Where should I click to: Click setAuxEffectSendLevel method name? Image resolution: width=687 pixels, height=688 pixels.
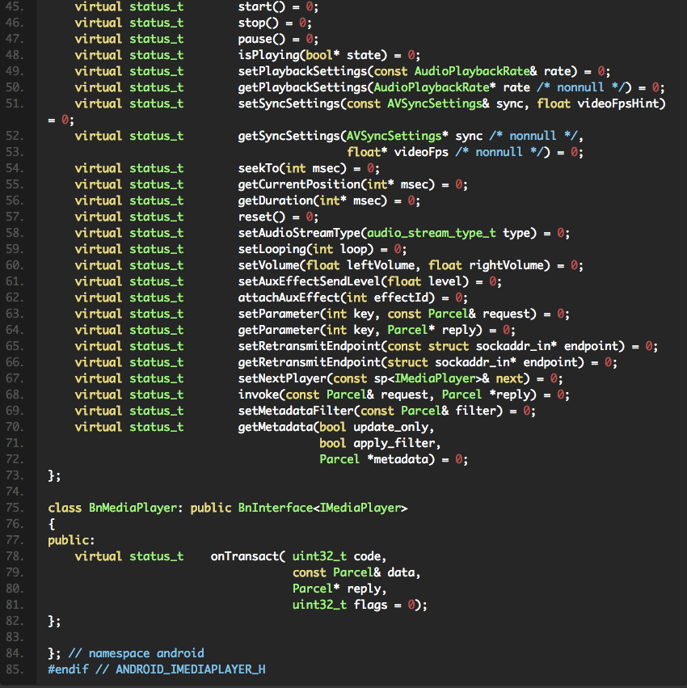pos(310,281)
